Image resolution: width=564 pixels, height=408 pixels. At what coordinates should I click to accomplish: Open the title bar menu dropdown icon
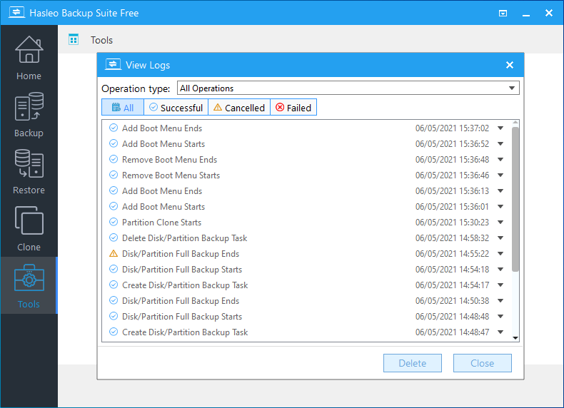pyautogui.click(x=503, y=14)
